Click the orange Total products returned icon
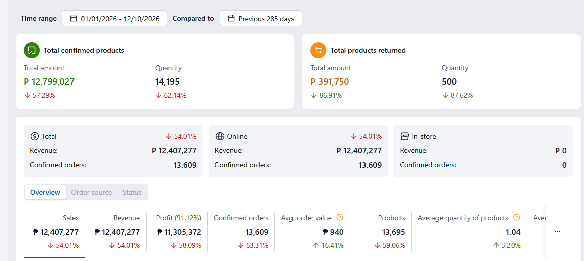The height and width of the screenshot is (261, 584). (318, 50)
